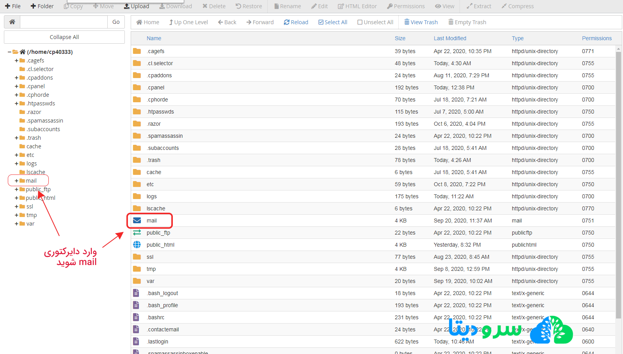Check the Unselect All option
The width and height of the screenshot is (623, 354).
(375, 22)
